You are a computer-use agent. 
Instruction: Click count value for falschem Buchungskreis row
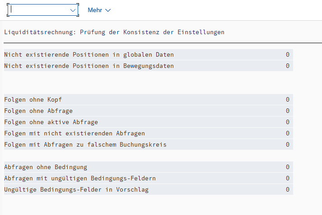[287, 145]
